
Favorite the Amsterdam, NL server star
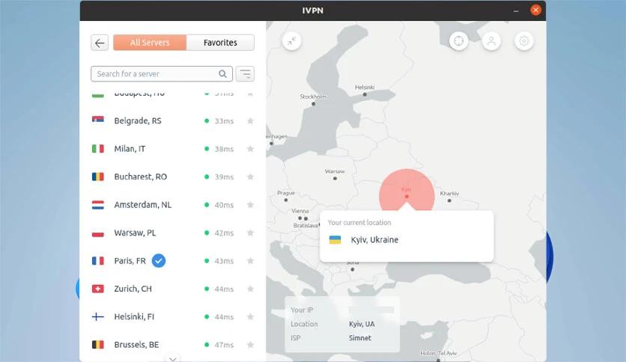coord(250,204)
